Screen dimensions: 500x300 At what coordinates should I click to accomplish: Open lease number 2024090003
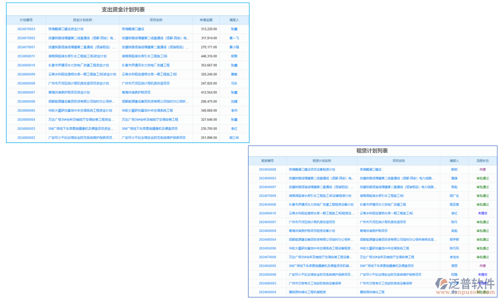pos(267,178)
